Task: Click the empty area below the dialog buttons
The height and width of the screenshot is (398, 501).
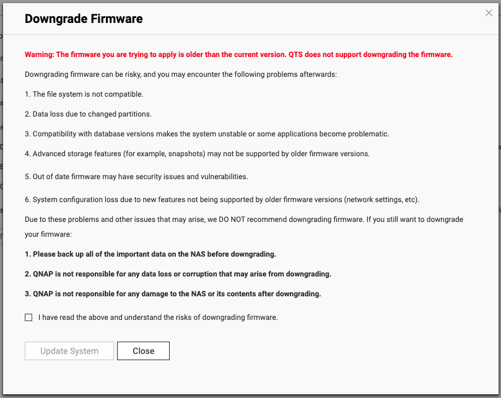Action: click(x=250, y=378)
